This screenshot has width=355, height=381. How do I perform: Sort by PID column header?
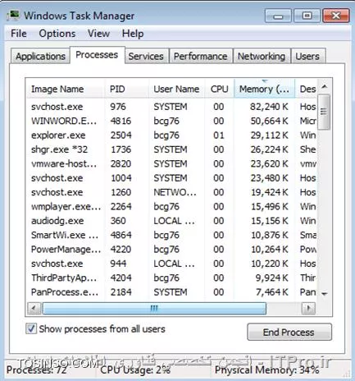click(x=127, y=89)
